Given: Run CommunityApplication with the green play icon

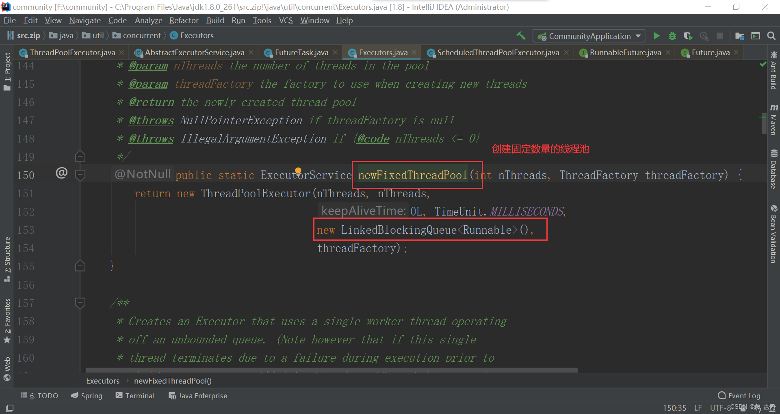Looking at the screenshot, I should click(656, 36).
